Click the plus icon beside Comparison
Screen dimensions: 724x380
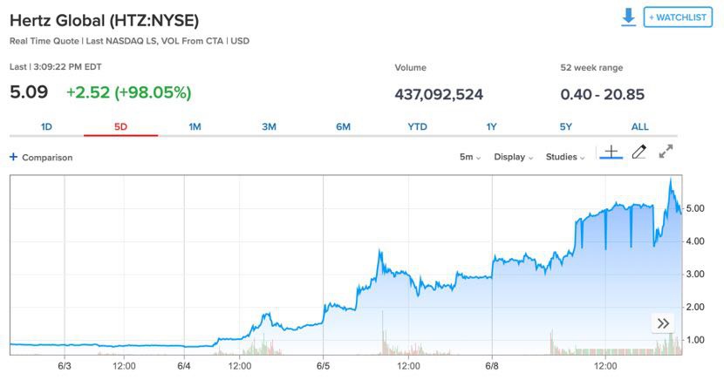13,157
